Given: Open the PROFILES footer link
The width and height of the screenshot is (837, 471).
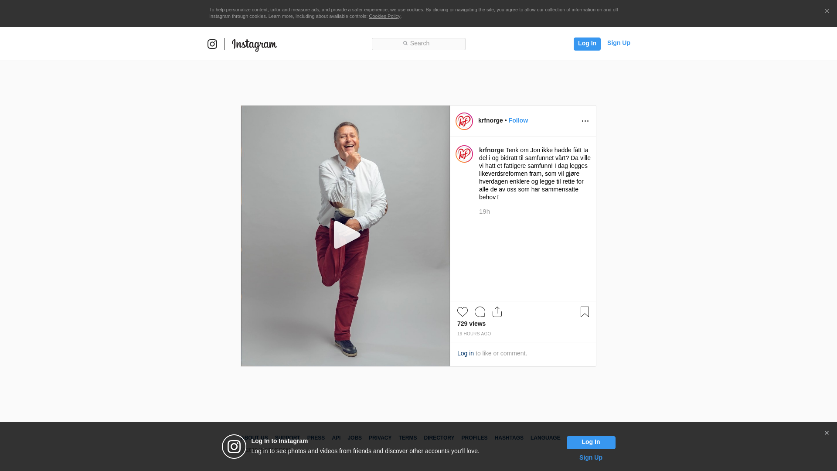Looking at the screenshot, I should [x=474, y=438].
